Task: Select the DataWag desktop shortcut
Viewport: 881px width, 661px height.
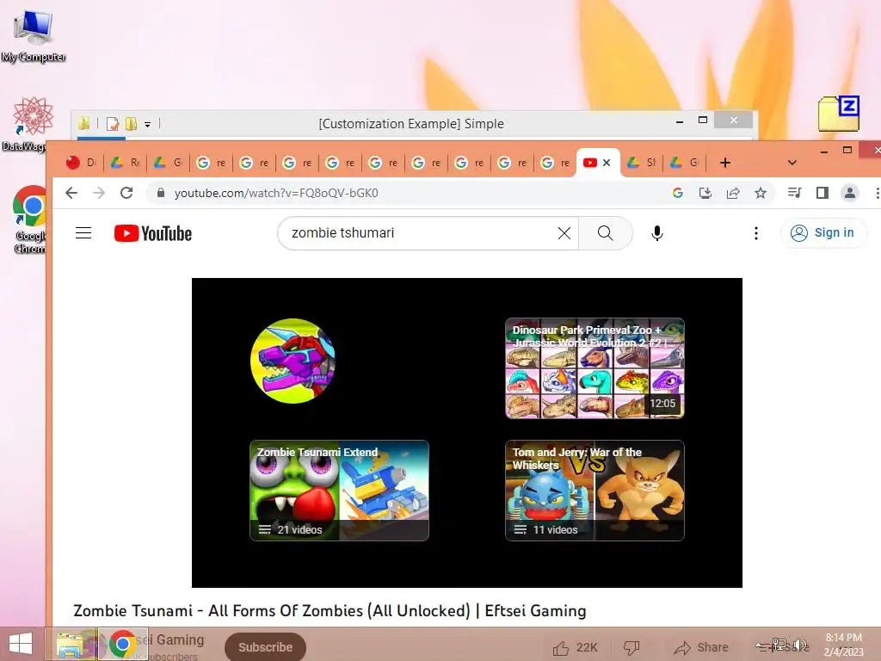Action: (31, 124)
